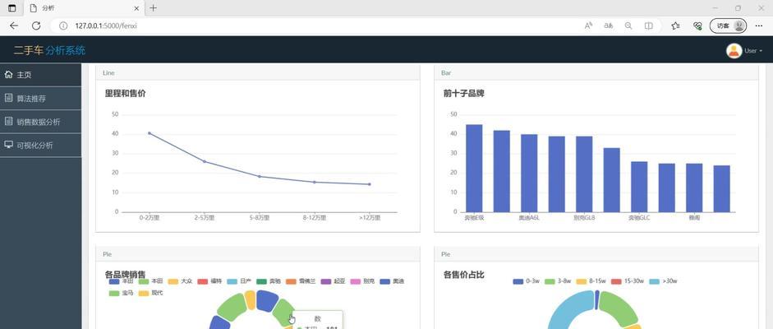Viewport: 773px width, 329px height.
Task: Close the 分析 browser tab
Action: point(137,8)
